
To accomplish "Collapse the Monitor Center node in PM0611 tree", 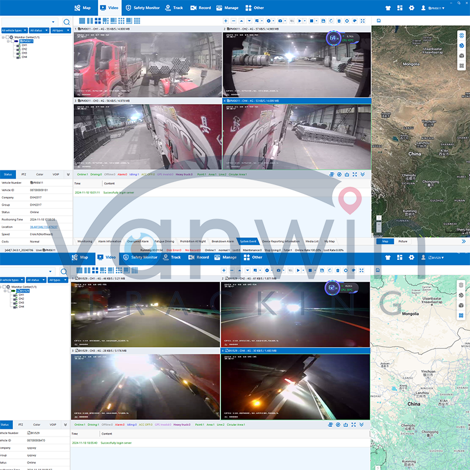I will click(x=3, y=37).
